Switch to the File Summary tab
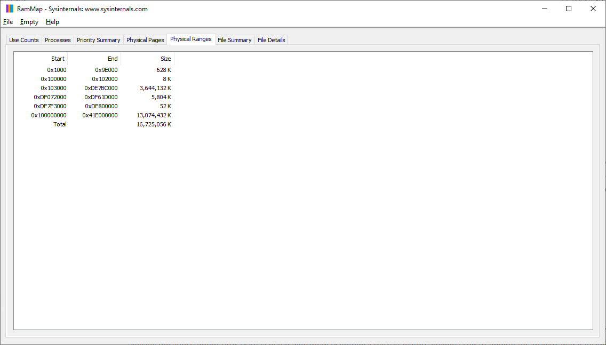The image size is (606, 345). click(235, 40)
